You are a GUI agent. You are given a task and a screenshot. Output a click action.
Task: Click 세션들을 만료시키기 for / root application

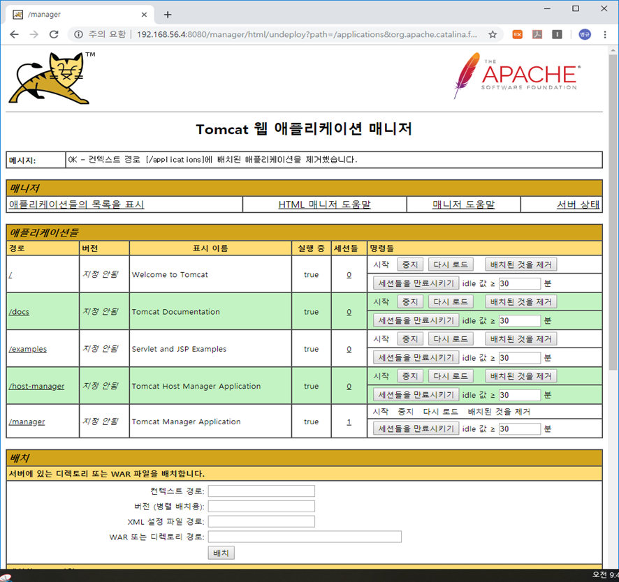pyautogui.click(x=416, y=283)
